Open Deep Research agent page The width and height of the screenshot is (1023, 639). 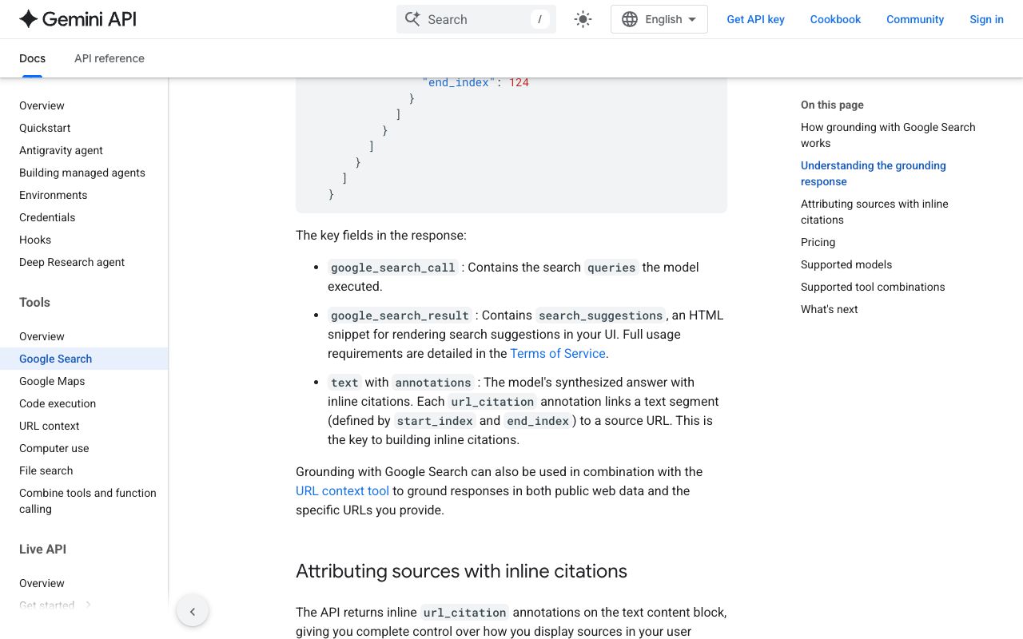72,262
